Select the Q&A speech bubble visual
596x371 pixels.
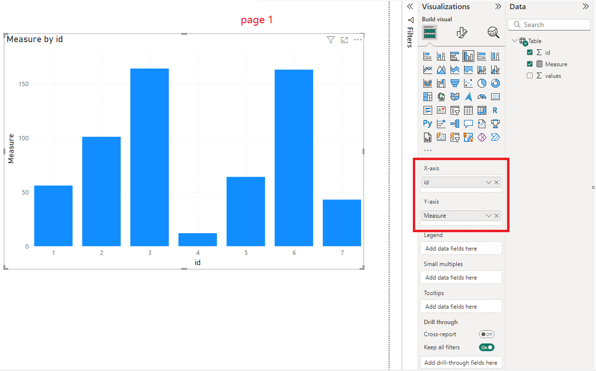pyautogui.click(x=468, y=124)
